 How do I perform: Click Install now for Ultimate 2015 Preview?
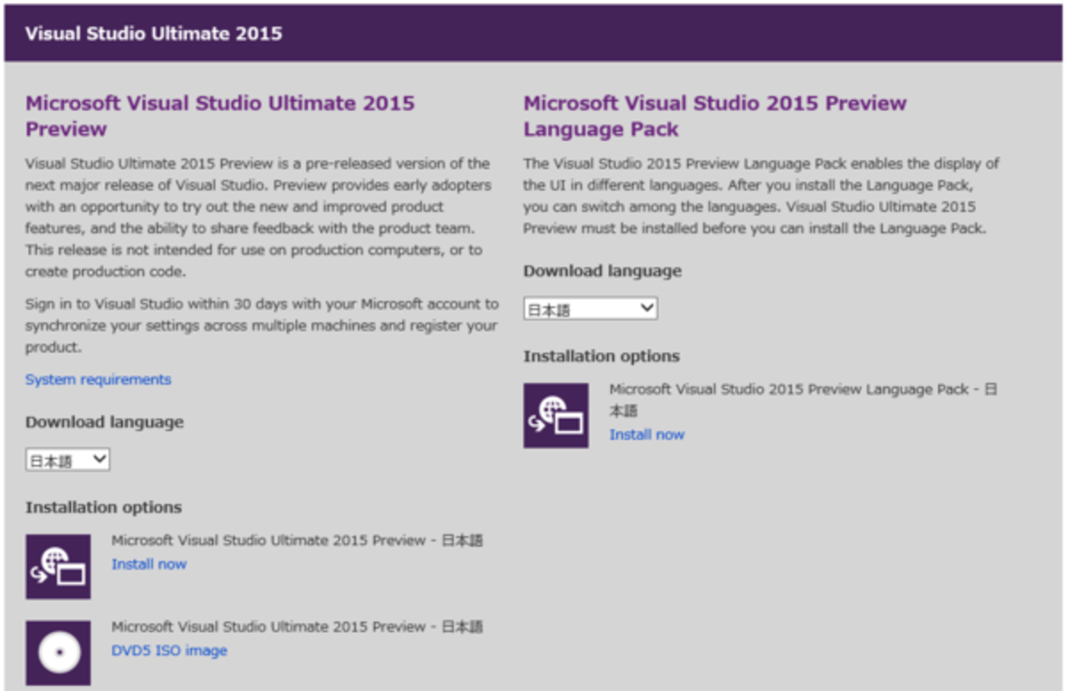[x=149, y=564]
